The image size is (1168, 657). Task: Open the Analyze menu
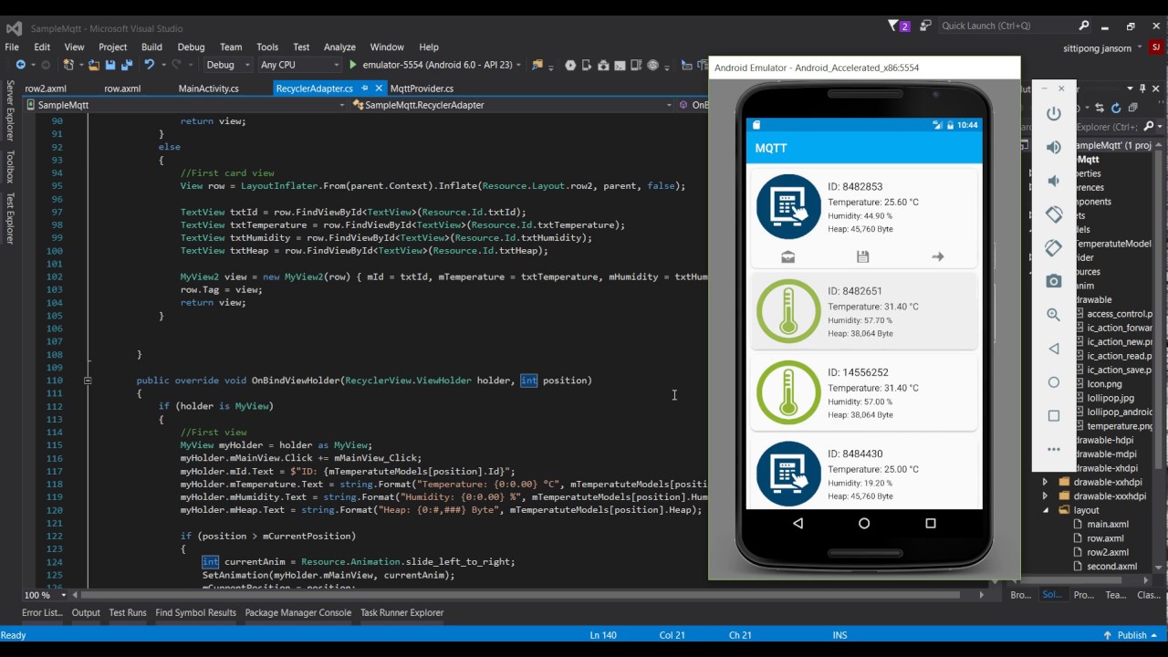(x=339, y=47)
